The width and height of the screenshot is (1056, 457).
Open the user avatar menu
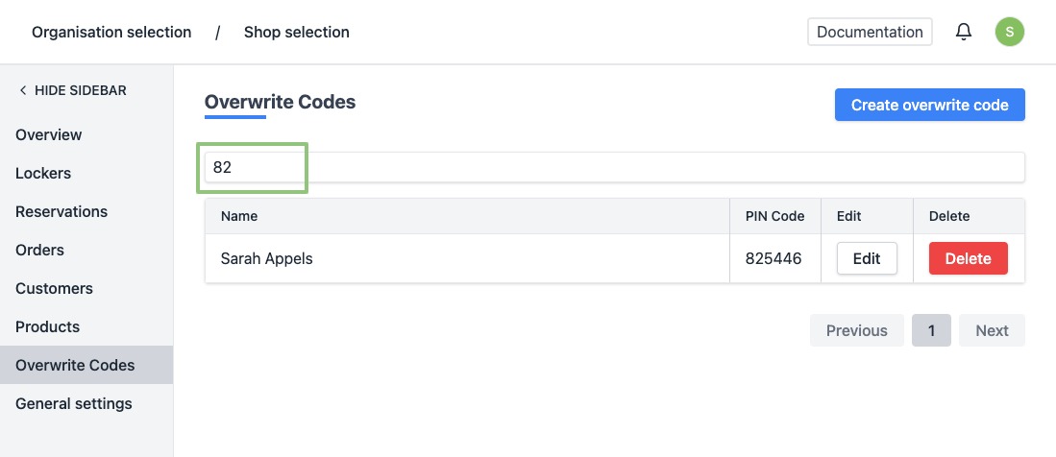coord(1009,32)
